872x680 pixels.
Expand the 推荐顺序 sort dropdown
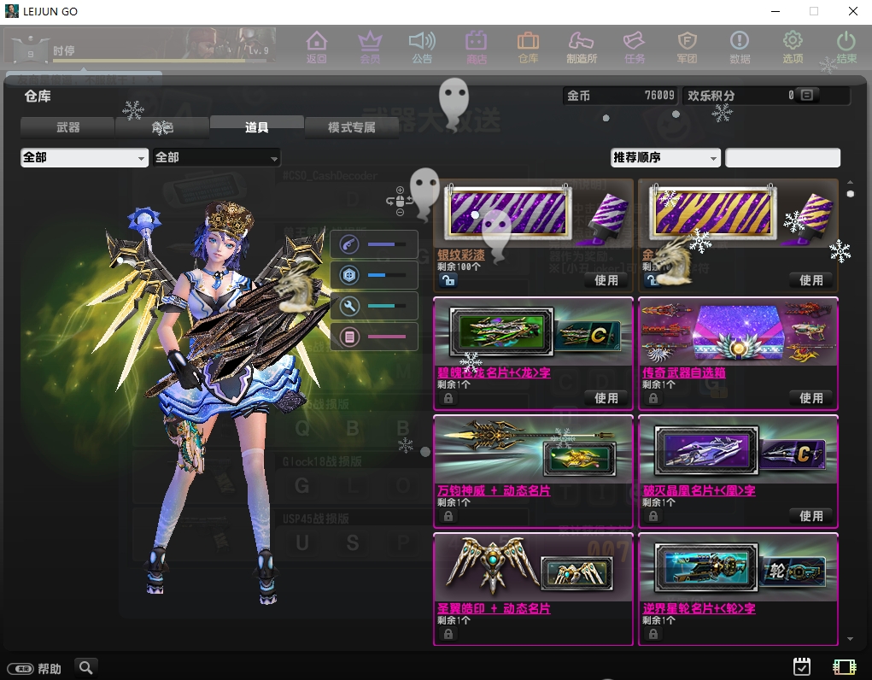point(665,158)
